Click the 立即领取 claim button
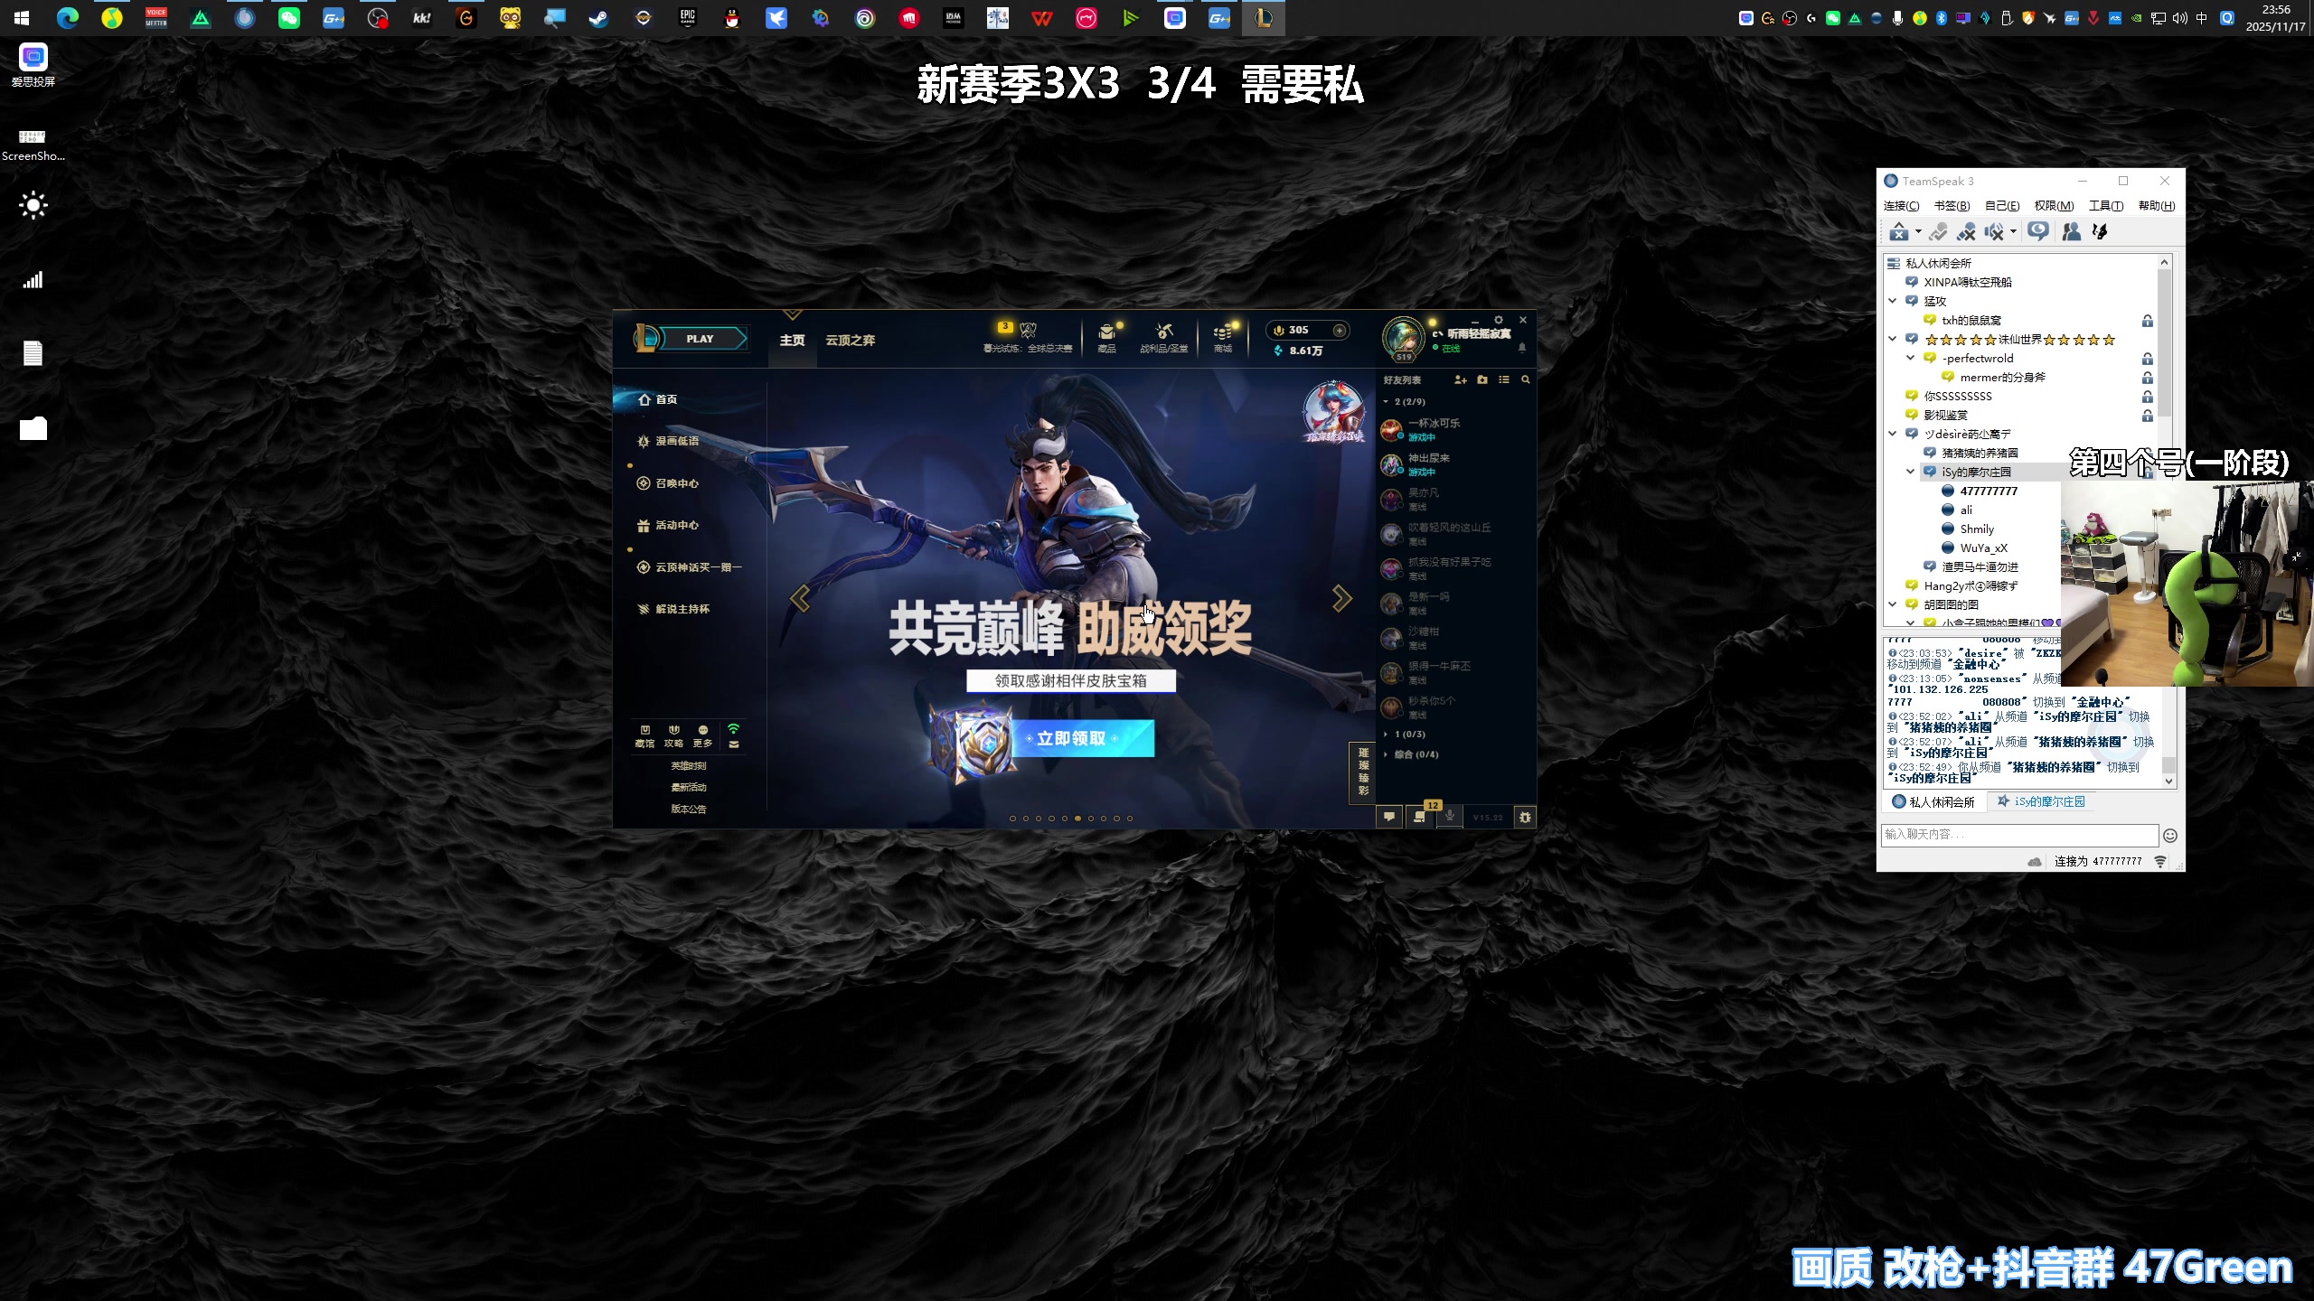 pyautogui.click(x=1082, y=737)
